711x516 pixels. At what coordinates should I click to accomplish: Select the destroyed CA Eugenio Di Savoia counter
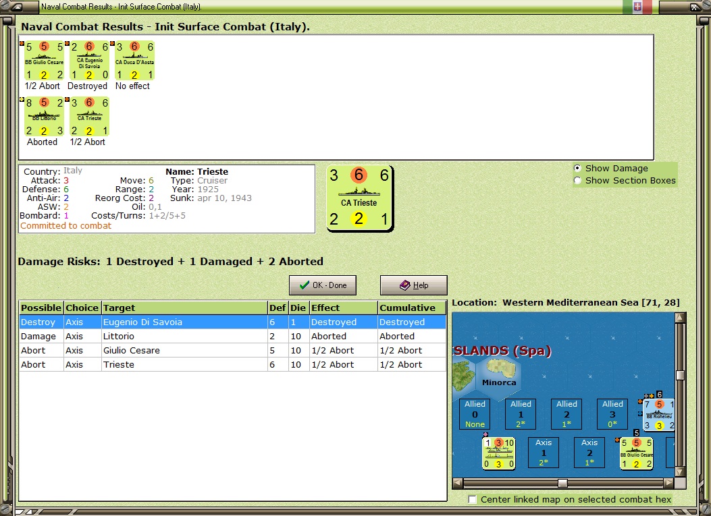[x=89, y=60]
